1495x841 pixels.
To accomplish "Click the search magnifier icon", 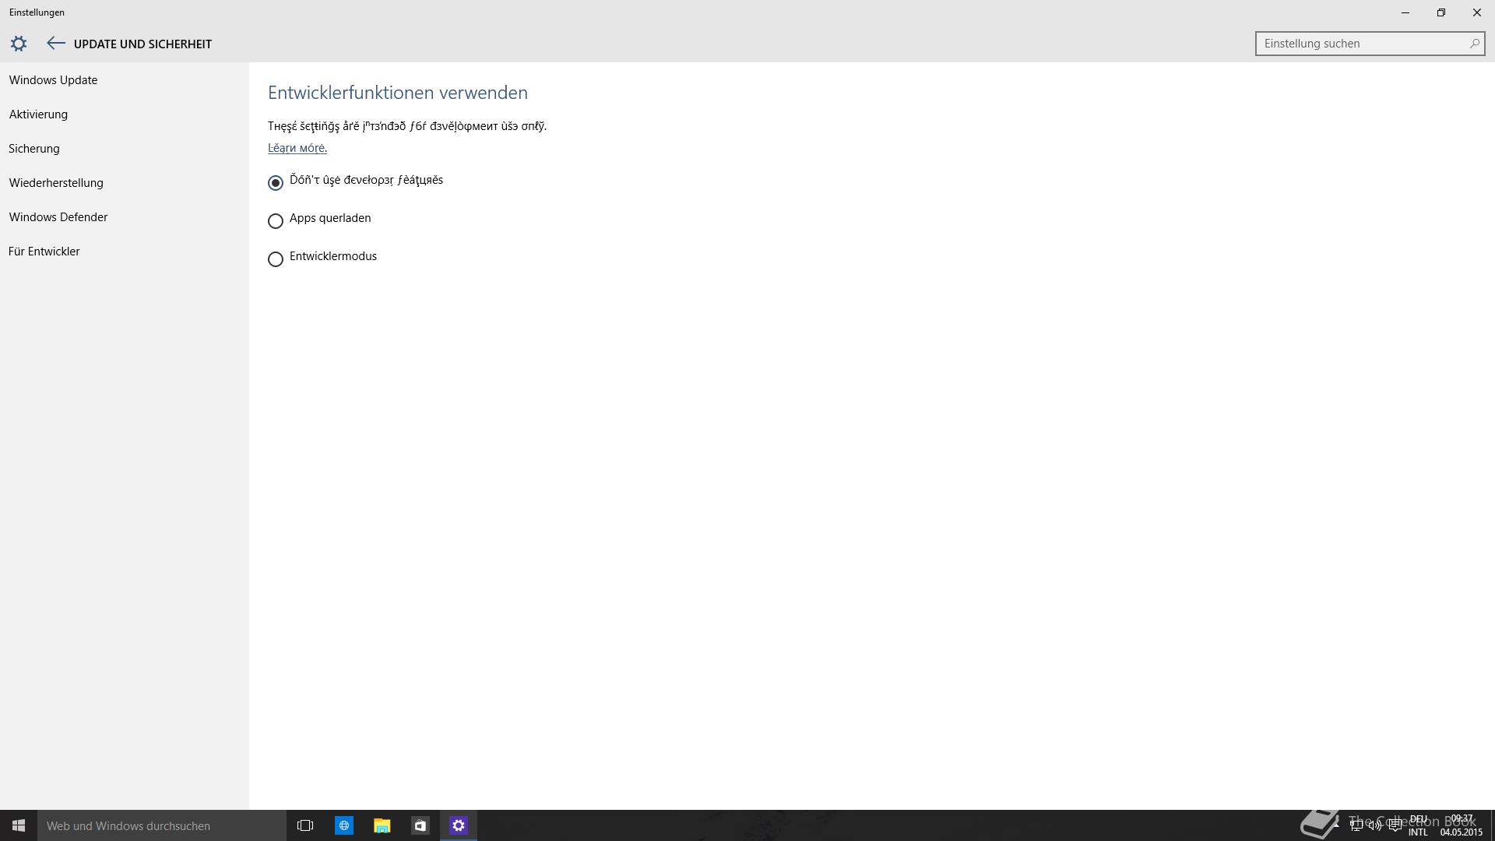I will [x=1474, y=44].
